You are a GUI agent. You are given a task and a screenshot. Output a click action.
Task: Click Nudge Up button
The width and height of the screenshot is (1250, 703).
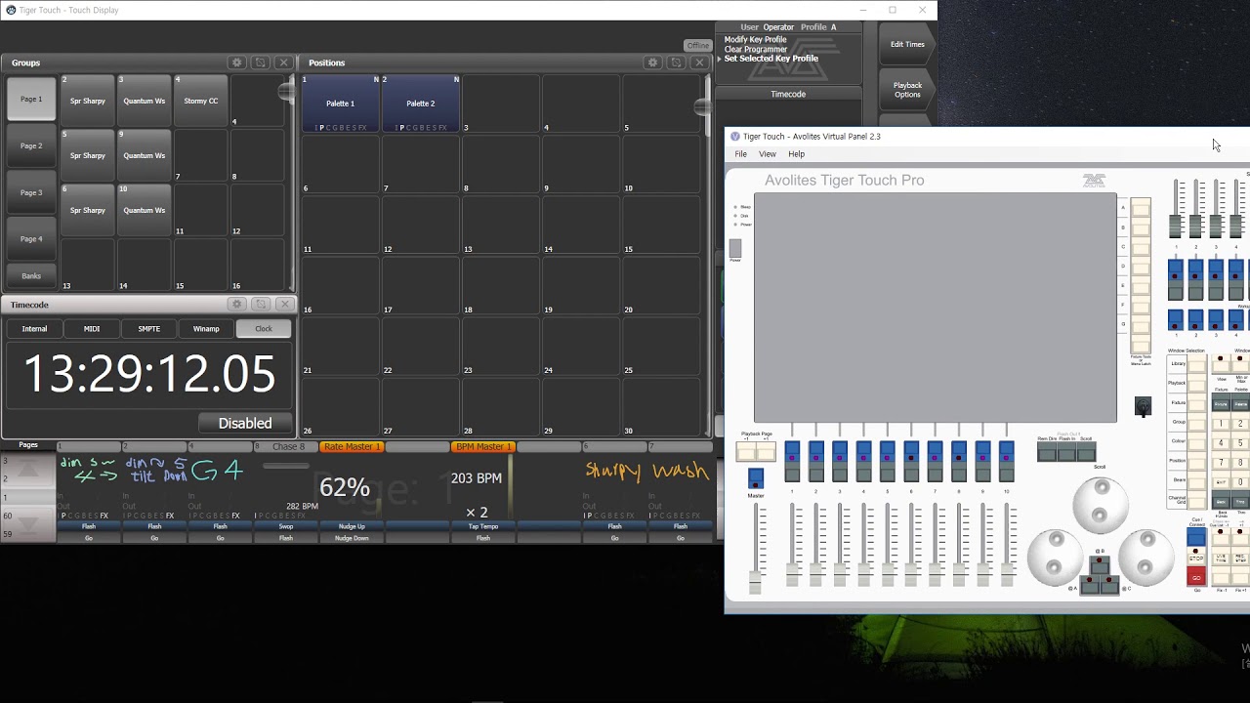pyautogui.click(x=351, y=527)
